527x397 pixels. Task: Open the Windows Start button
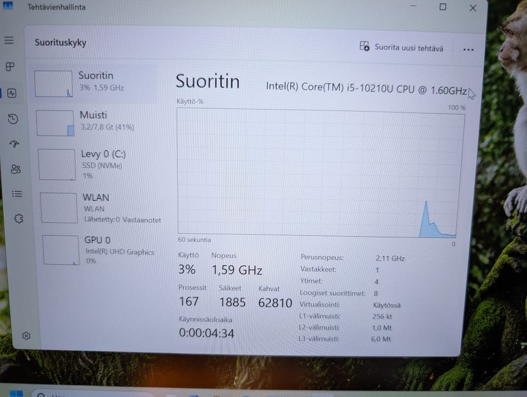16,394
